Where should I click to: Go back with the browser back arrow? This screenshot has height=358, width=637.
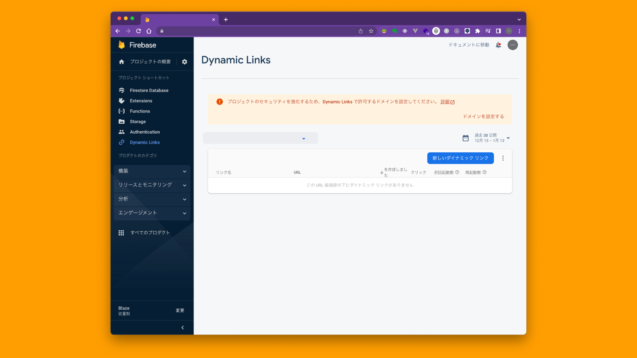pyautogui.click(x=117, y=31)
